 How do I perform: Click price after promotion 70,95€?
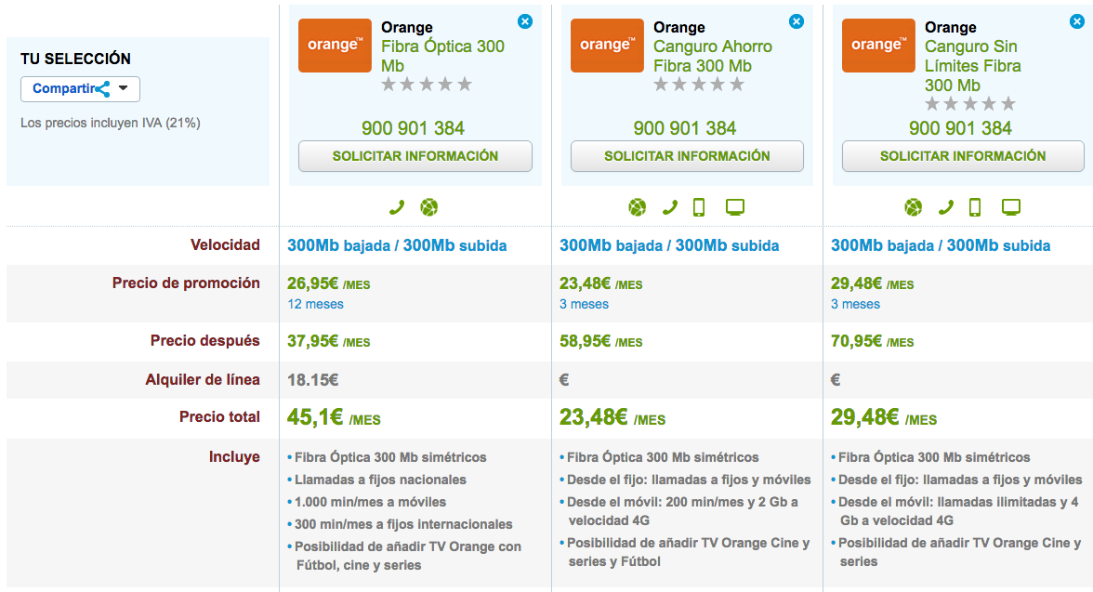[x=872, y=341]
